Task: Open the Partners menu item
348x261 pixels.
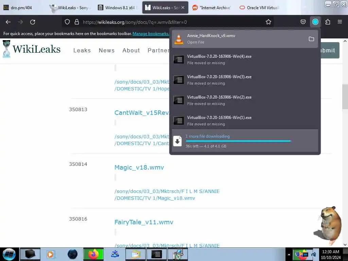Action: pyautogui.click(x=158, y=50)
